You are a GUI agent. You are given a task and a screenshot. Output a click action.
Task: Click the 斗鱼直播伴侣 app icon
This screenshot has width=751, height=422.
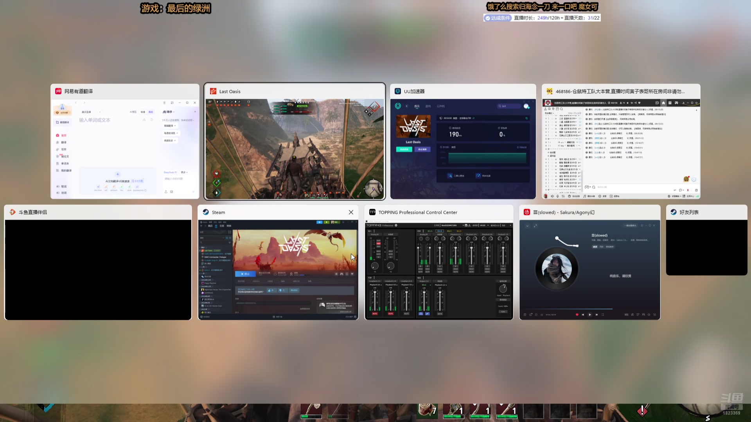click(x=13, y=212)
